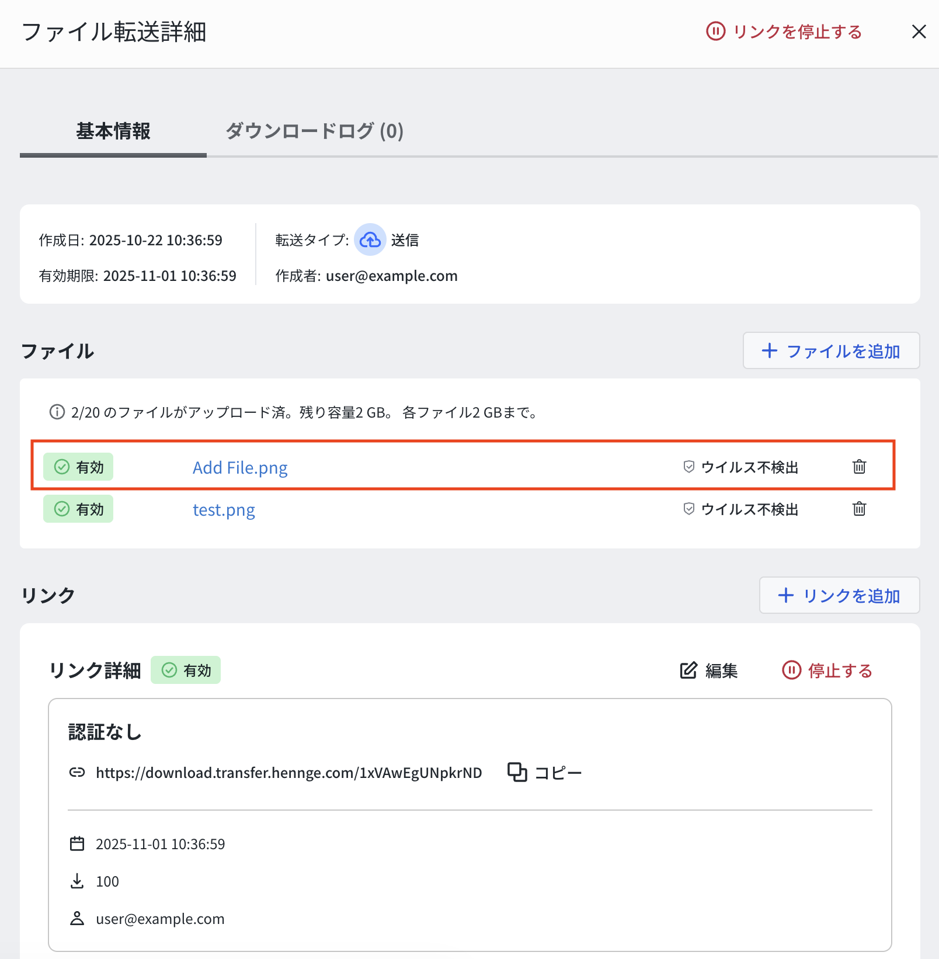Click ウイルス不検出 text in test.png row
This screenshot has width=939, height=959.
tap(750, 509)
